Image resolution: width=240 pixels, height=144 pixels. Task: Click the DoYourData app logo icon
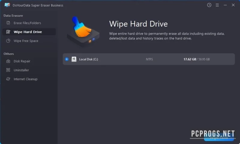(7, 5)
